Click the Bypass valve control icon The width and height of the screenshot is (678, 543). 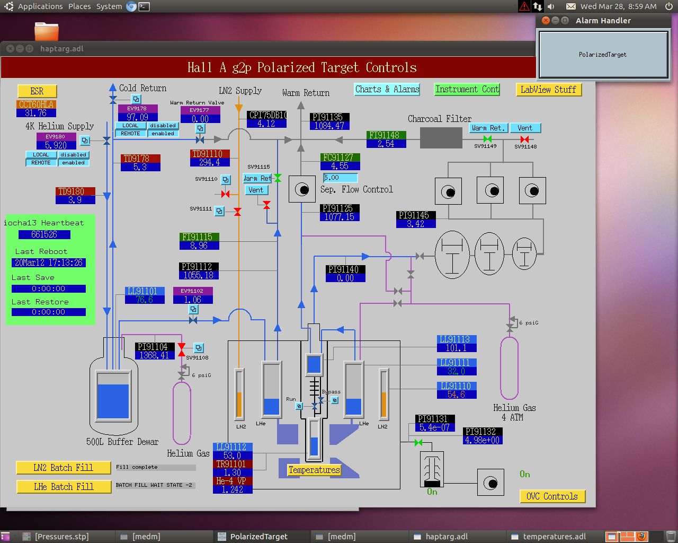[x=334, y=400]
